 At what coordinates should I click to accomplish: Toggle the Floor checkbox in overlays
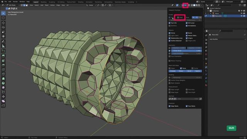[x=178, y=17]
